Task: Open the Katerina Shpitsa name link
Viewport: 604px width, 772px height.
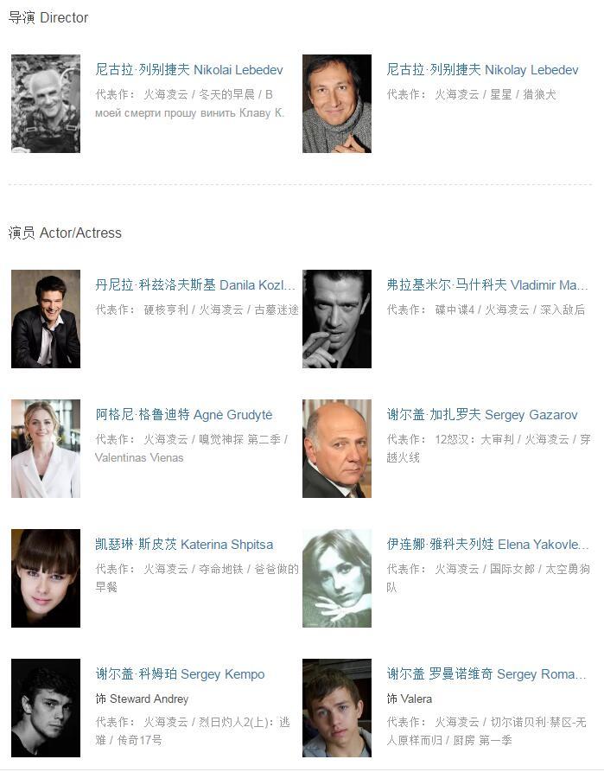Action: 183,545
